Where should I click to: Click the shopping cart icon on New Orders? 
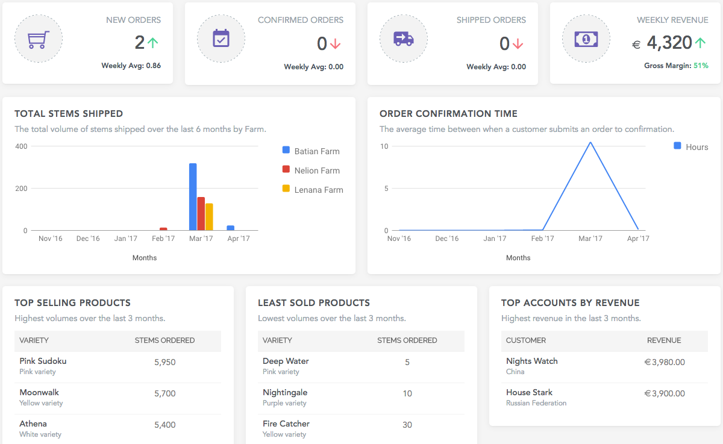(x=38, y=38)
